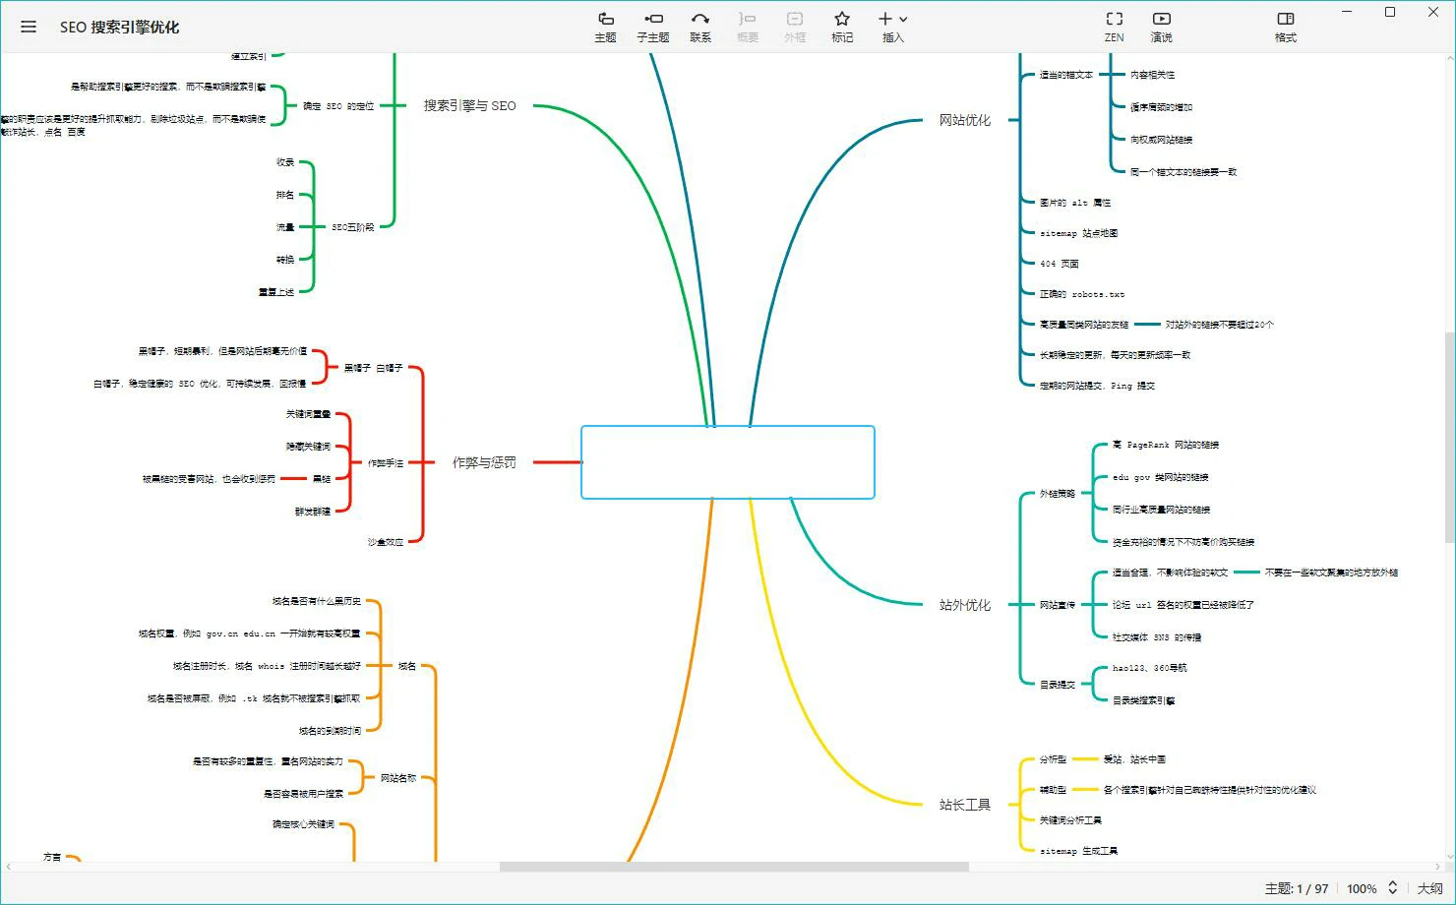Switch to 大纲 outline view
Image resolution: width=1456 pixels, height=905 pixels.
coord(1429,888)
